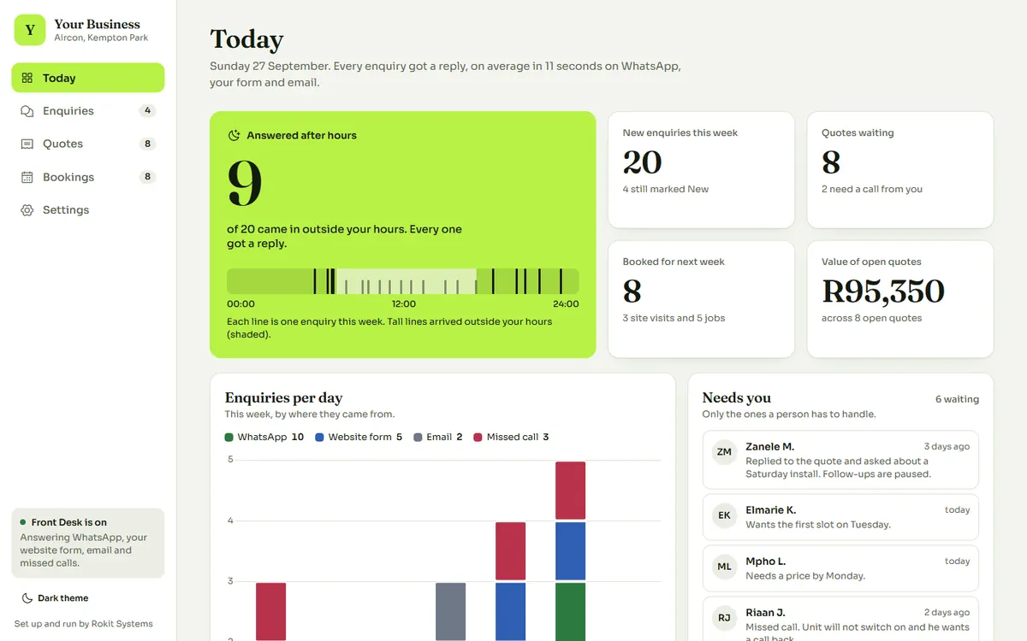Viewport: 1027px width, 641px height.
Task: Click the 'Enquiries per day' heading
Action: 283,397
